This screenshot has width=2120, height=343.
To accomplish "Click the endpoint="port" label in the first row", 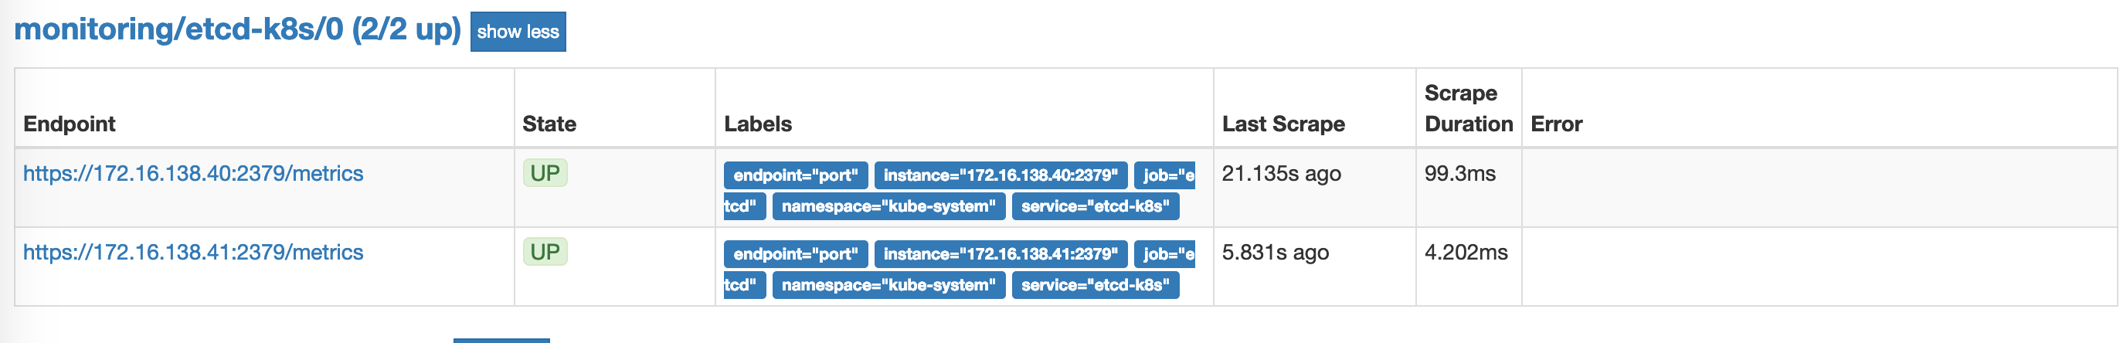I will point(795,175).
